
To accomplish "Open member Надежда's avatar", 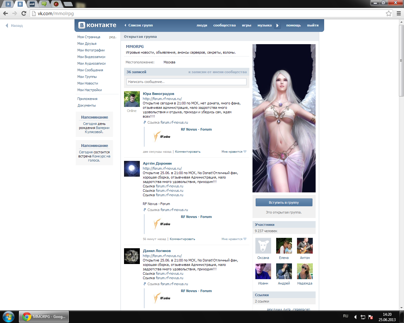I will point(305,271).
